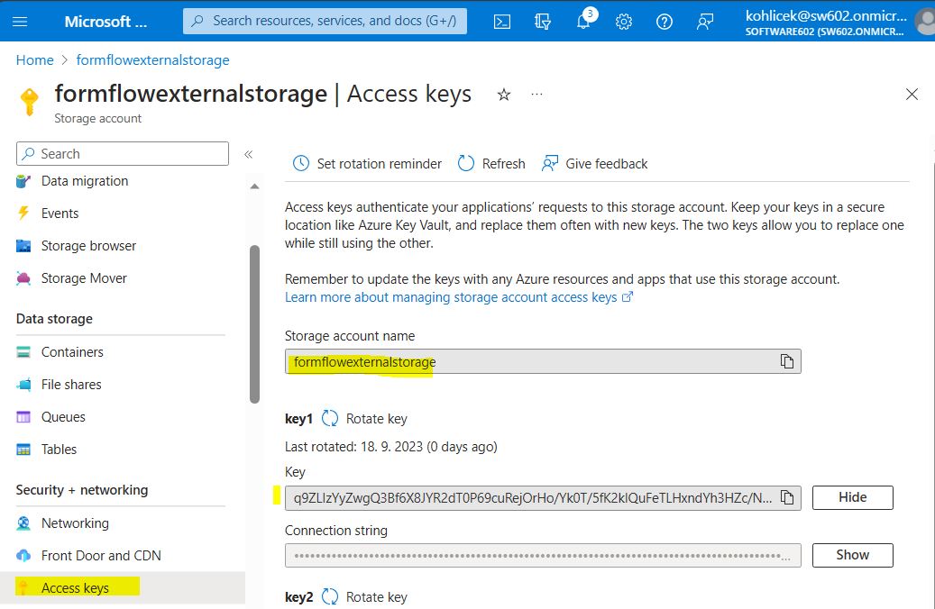Copy the key1 key value to clipboard

[786, 497]
